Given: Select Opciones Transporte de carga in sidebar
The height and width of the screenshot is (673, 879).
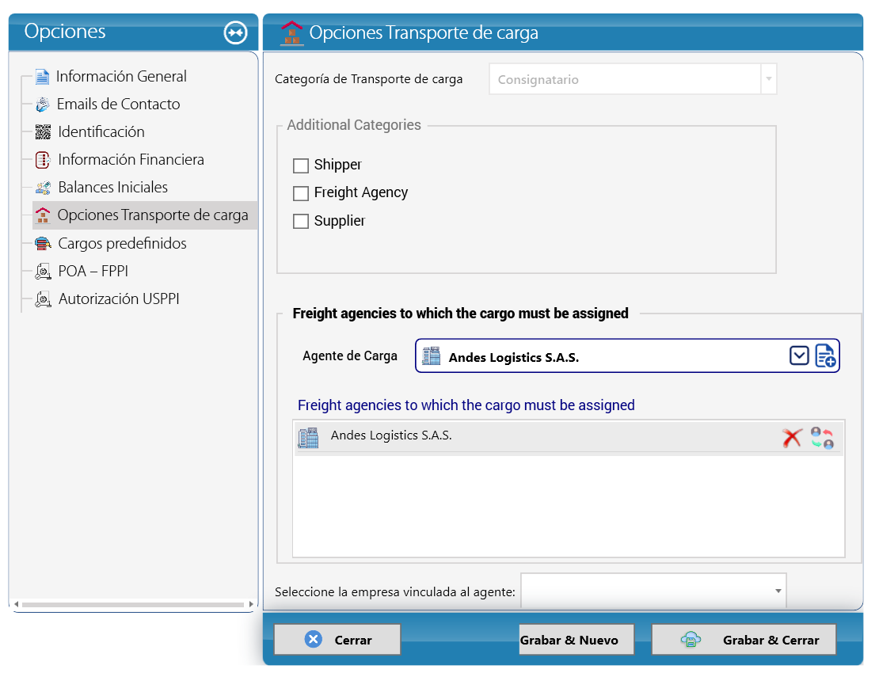Looking at the screenshot, I should click(145, 215).
